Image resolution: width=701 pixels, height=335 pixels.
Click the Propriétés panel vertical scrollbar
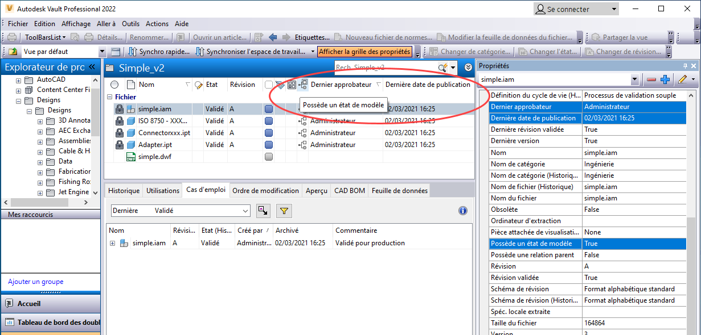pos(691,212)
